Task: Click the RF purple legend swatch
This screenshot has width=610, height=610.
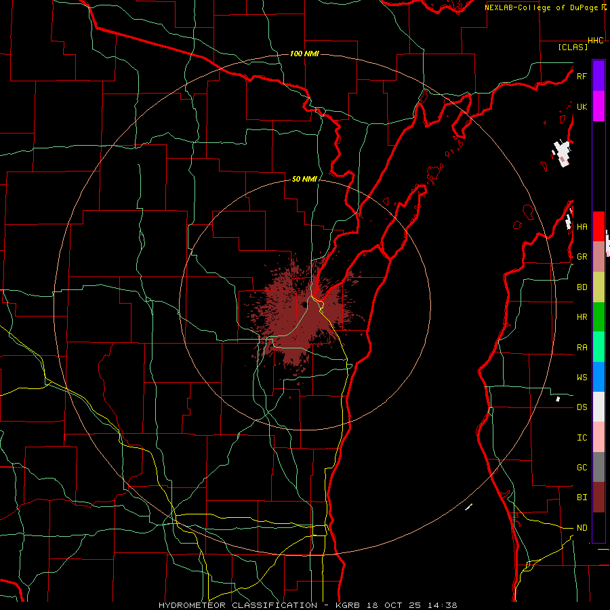Action: coord(598,76)
